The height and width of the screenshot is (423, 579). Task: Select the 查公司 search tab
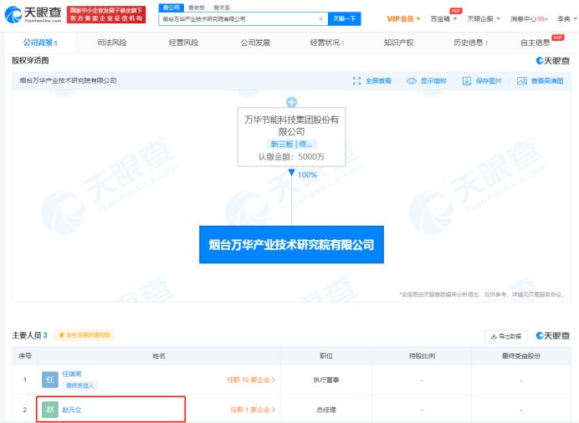(171, 8)
